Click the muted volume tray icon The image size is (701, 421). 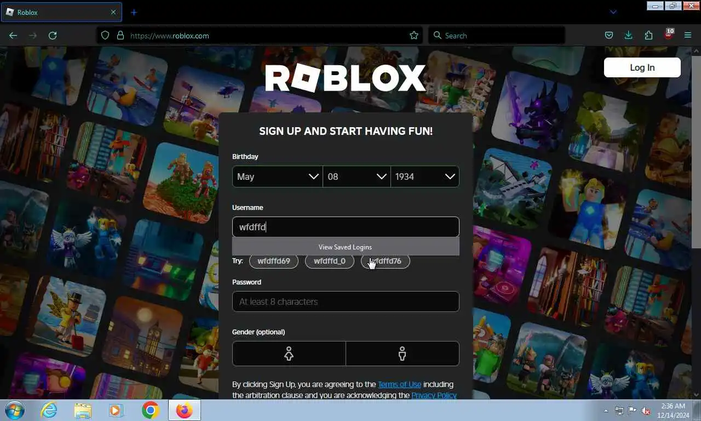(x=646, y=411)
